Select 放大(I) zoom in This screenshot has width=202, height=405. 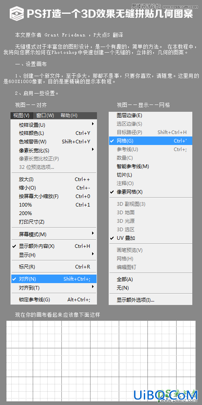point(54,179)
